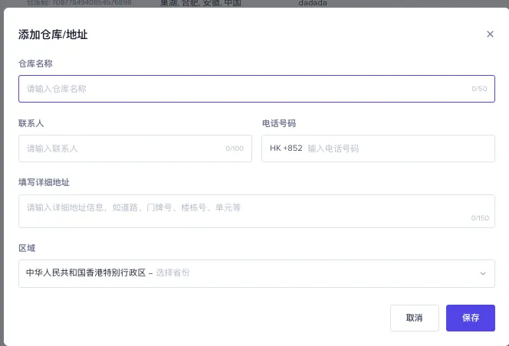509x346 pixels.
Task: Click the 添加仓库/地址 dialog title
Action: pyautogui.click(x=57, y=34)
